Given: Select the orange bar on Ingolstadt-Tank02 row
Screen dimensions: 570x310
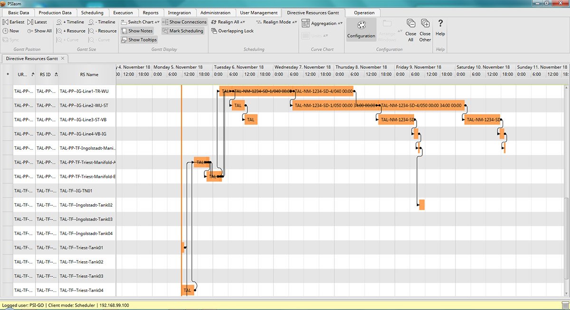Looking at the screenshot, I should coord(422,205).
